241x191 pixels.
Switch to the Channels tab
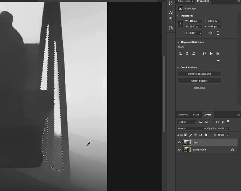coord(183,115)
